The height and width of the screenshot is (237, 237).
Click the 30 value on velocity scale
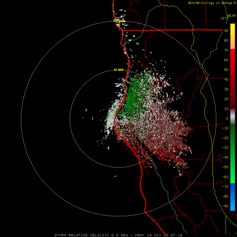[226, 89]
